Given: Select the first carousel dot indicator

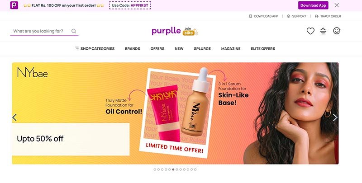Looking at the screenshot, I should 155,169.
